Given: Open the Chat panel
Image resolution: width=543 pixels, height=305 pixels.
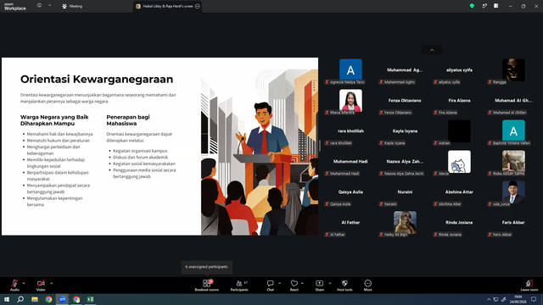Looking at the screenshot, I should [x=270, y=286].
